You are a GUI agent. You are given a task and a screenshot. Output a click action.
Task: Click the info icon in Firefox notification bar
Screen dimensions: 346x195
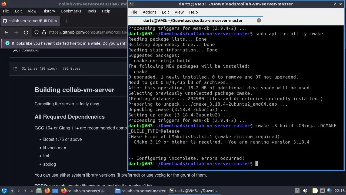tap(7, 43)
